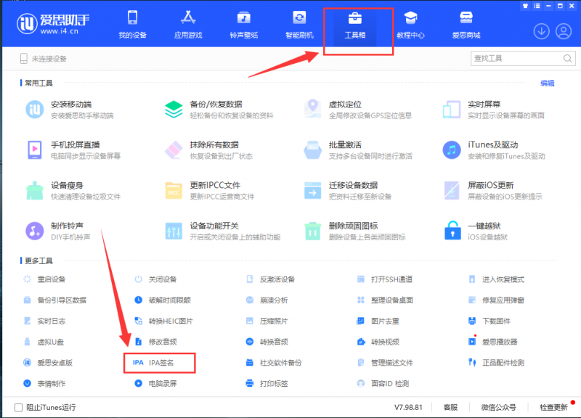Open the 修改音频 tool
The height and width of the screenshot is (418, 581).
(x=155, y=342)
